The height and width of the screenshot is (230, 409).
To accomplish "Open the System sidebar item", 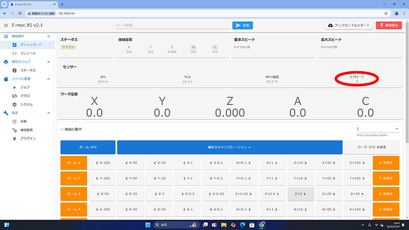I will point(27,104).
